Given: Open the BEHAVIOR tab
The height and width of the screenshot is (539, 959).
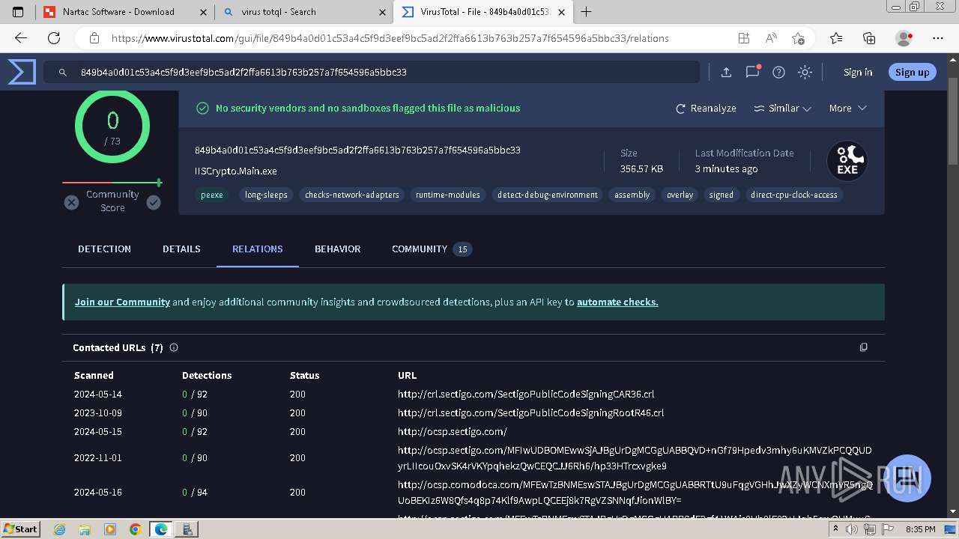Looking at the screenshot, I should coord(337,249).
